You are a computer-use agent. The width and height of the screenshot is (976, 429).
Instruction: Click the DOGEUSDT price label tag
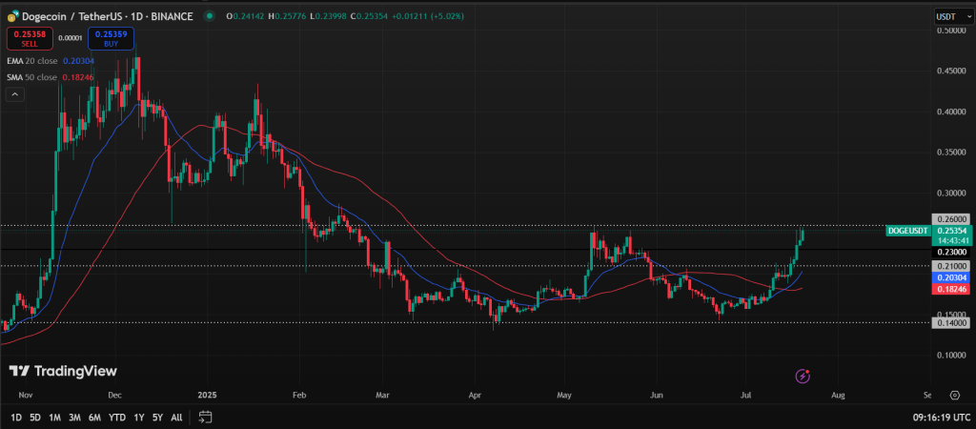(907, 231)
